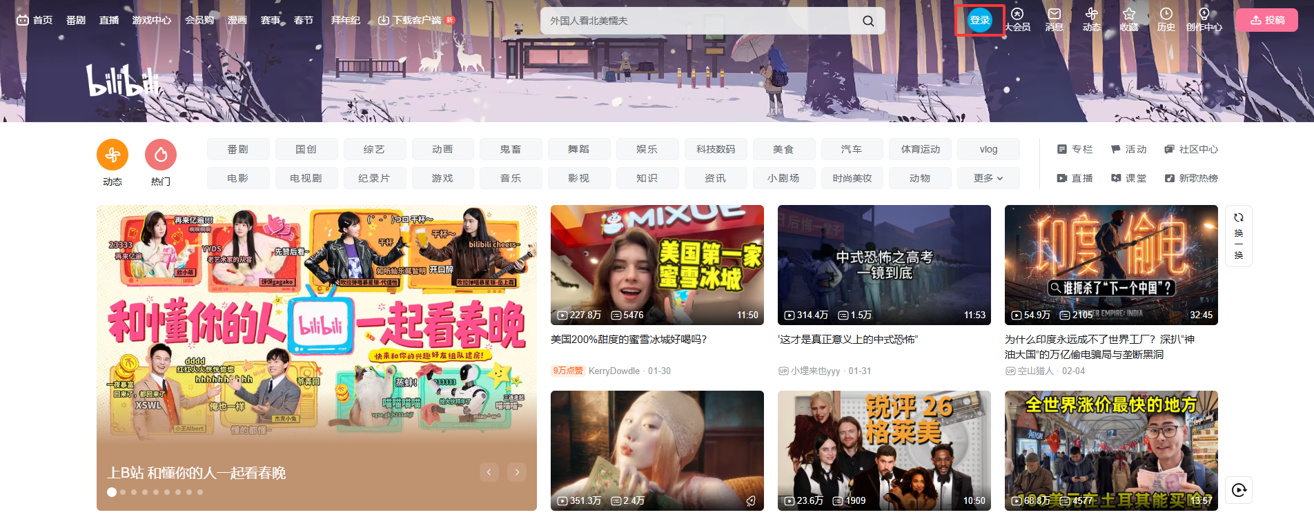Click the search magnifier icon

(x=868, y=21)
